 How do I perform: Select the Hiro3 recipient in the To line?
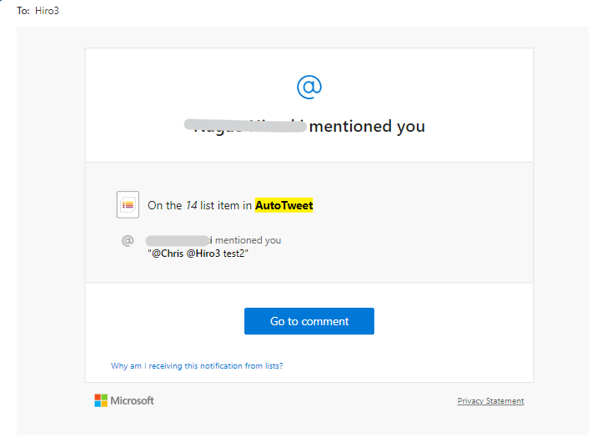pyautogui.click(x=47, y=11)
